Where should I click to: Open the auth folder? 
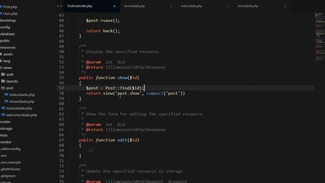[x=10, y=75]
